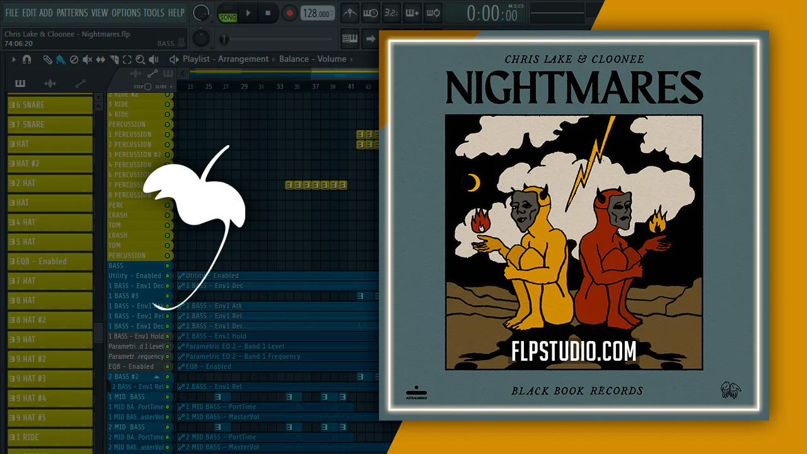The height and width of the screenshot is (454, 807).
Task: Toggle the SLIDE switch
Action: coord(171,86)
